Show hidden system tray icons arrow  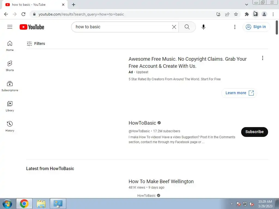(232, 204)
